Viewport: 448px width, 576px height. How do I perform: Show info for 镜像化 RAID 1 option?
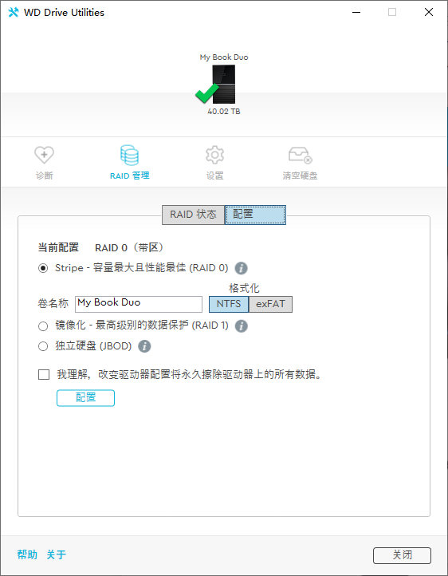(241, 325)
